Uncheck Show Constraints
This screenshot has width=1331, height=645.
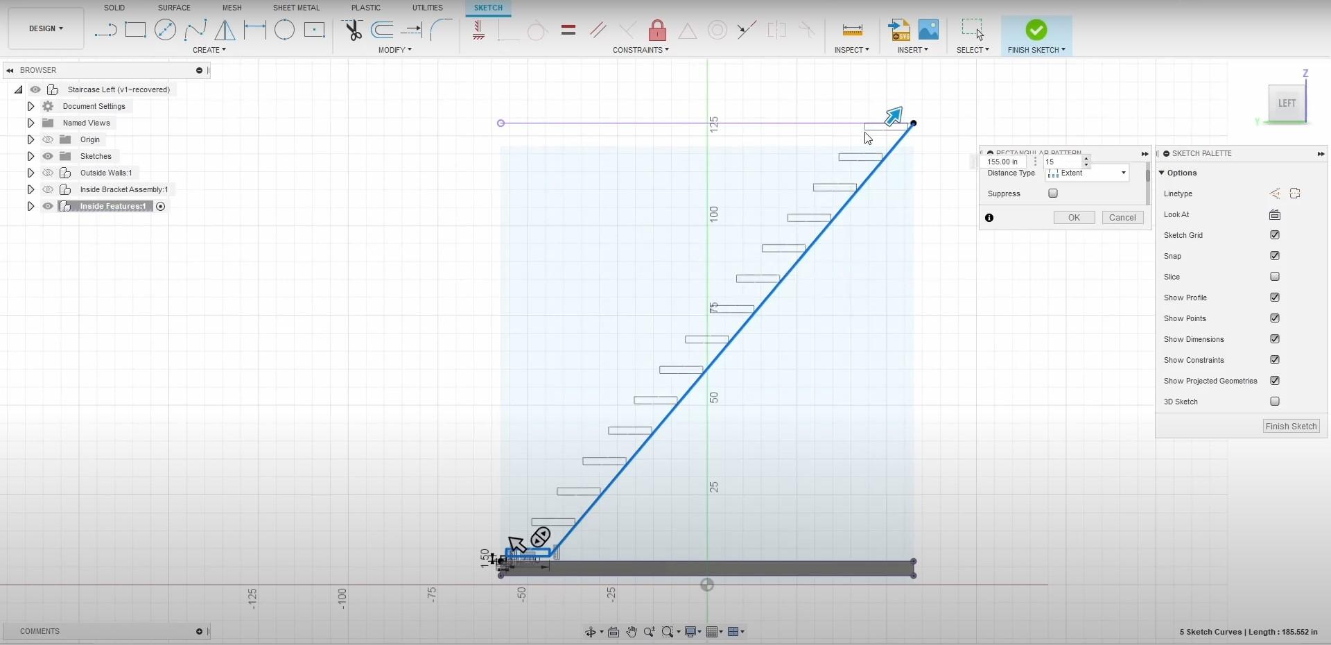click(x=1275, y=360)
